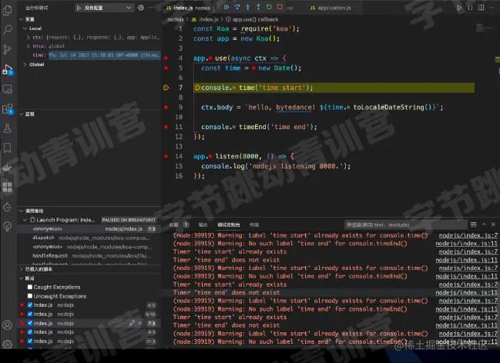The height and width of the screenshot is (363, 500).
Task: Edit the 7:3 breakpoint with pencil icon
Action: [x=132, y=323]
